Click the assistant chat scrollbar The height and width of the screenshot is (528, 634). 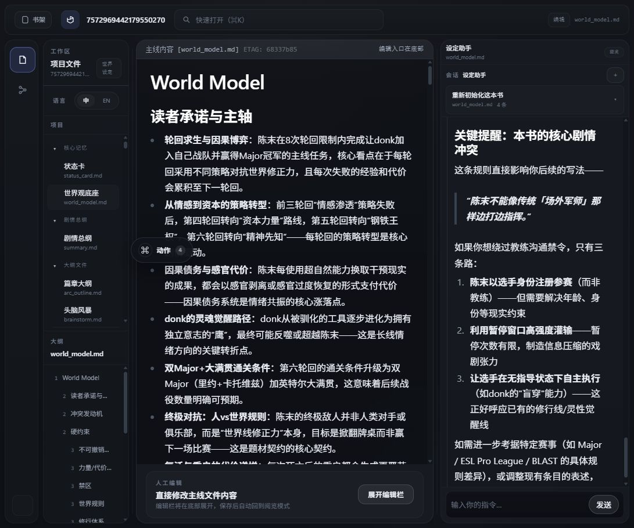[626, 458]
